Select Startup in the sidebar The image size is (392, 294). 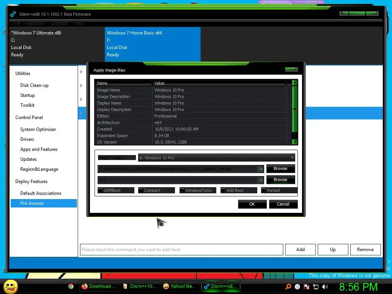click(28, 95)
